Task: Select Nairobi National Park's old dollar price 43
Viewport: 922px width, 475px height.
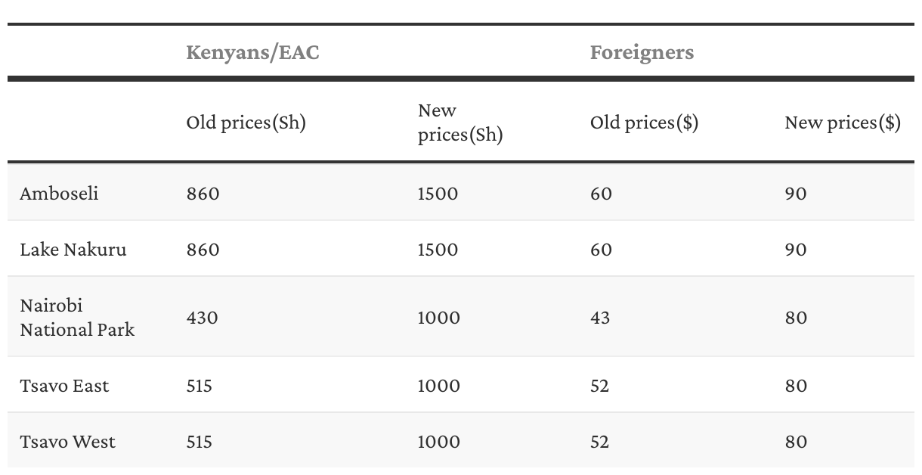Action: [x=600, y=318]
